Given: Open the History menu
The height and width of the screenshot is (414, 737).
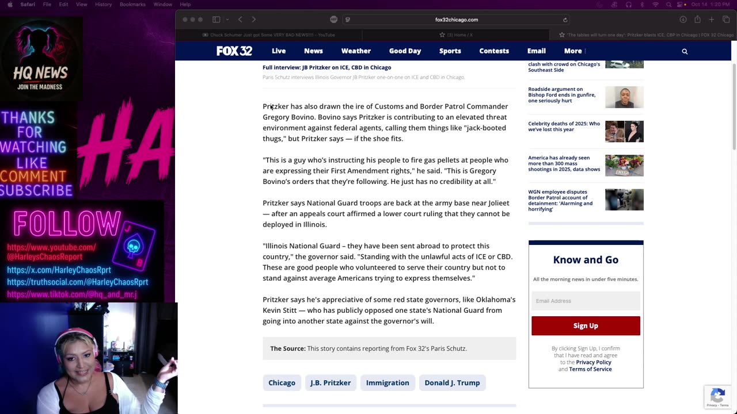Looking at the screenshot, I should pos(104,4).
